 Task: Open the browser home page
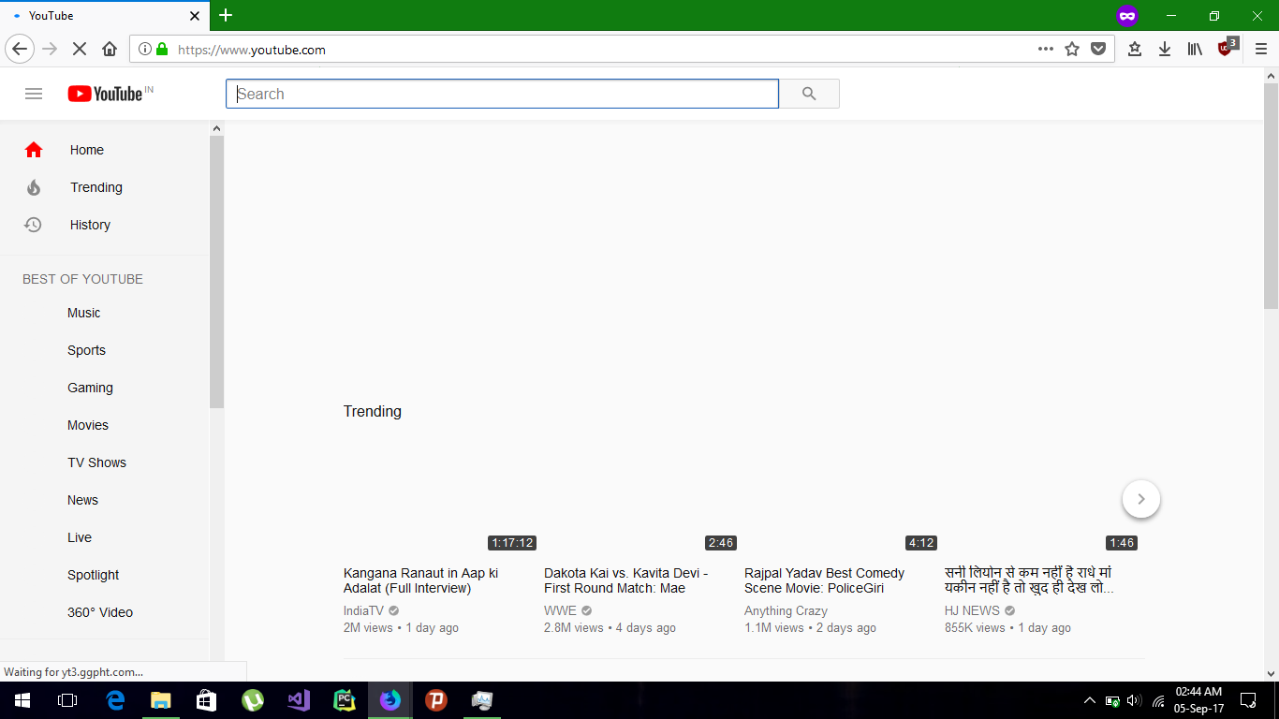(110, 49)
